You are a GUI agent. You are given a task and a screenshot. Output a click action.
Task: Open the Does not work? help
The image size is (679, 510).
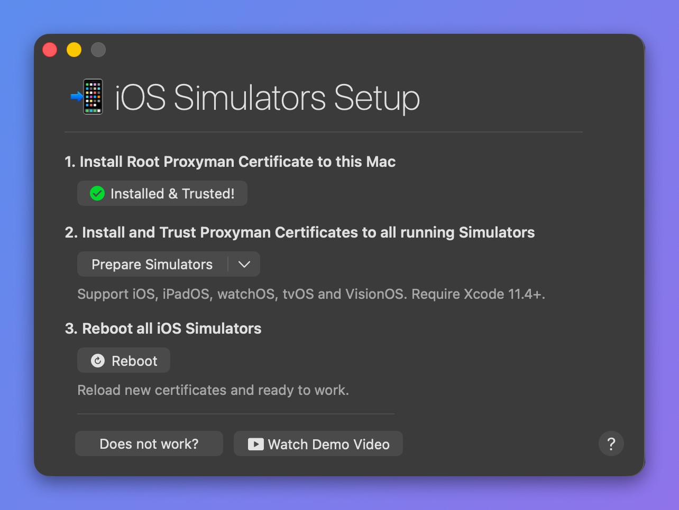pyautogui.click(x=149, y=444)
